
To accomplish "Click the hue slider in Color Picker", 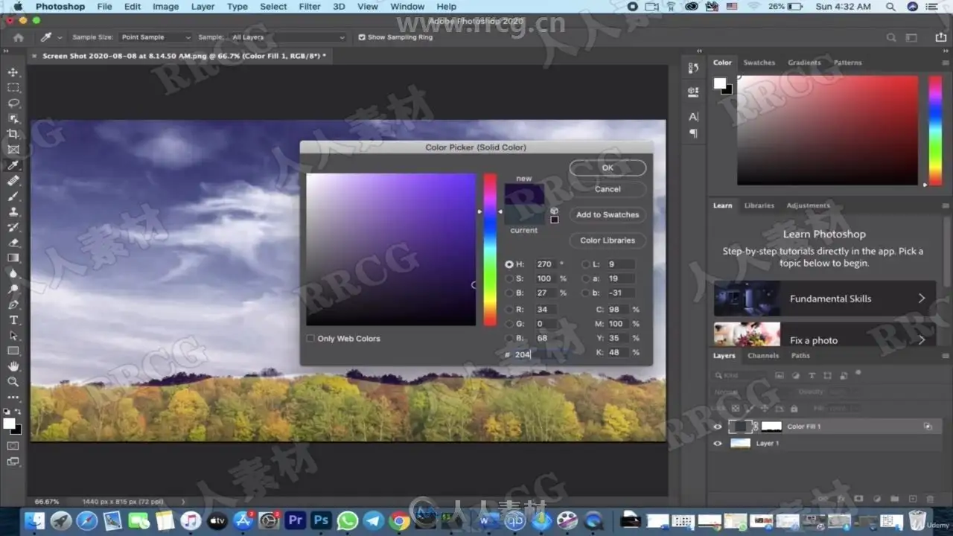I will [490, 249].
